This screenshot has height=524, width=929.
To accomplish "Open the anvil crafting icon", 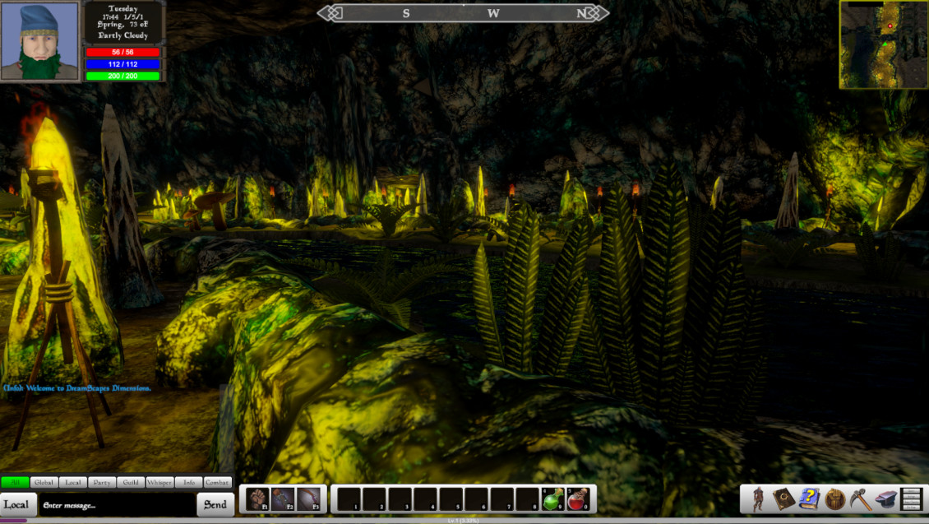I will pyautogui.click(x=885, y=499).
